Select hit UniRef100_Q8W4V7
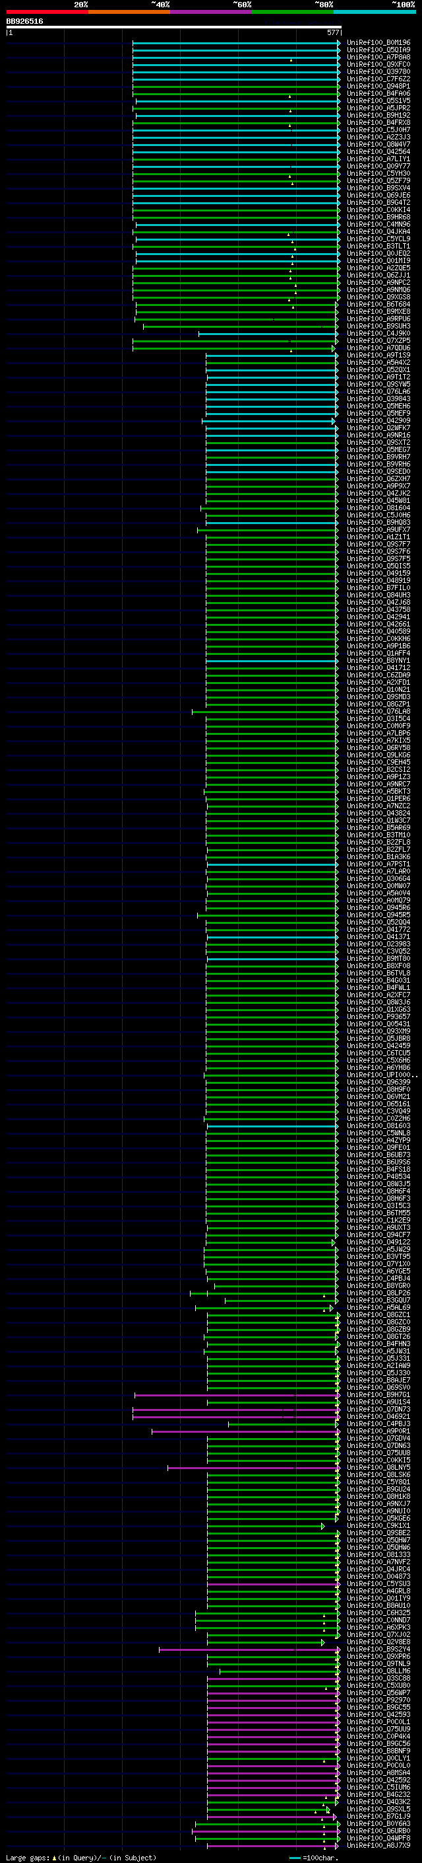 (378, 145)
